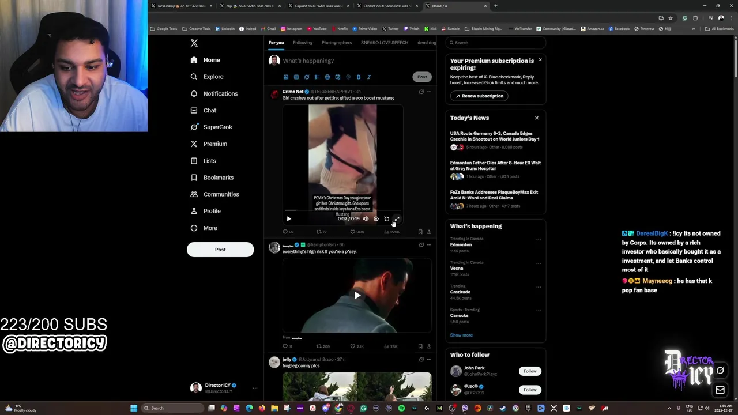This screenshot has width=738, height=415.
Task: Dismiss the Premium expiring notice
Action: [x=540, y=60]
